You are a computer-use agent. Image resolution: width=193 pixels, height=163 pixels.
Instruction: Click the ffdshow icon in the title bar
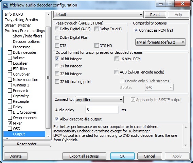[x=5, y=5]
